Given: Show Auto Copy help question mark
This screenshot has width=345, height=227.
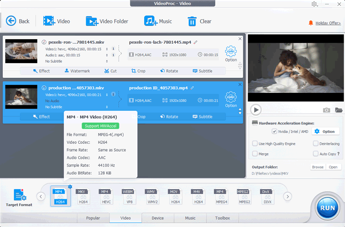Looking at the screenshot, I should click(338, 154).
